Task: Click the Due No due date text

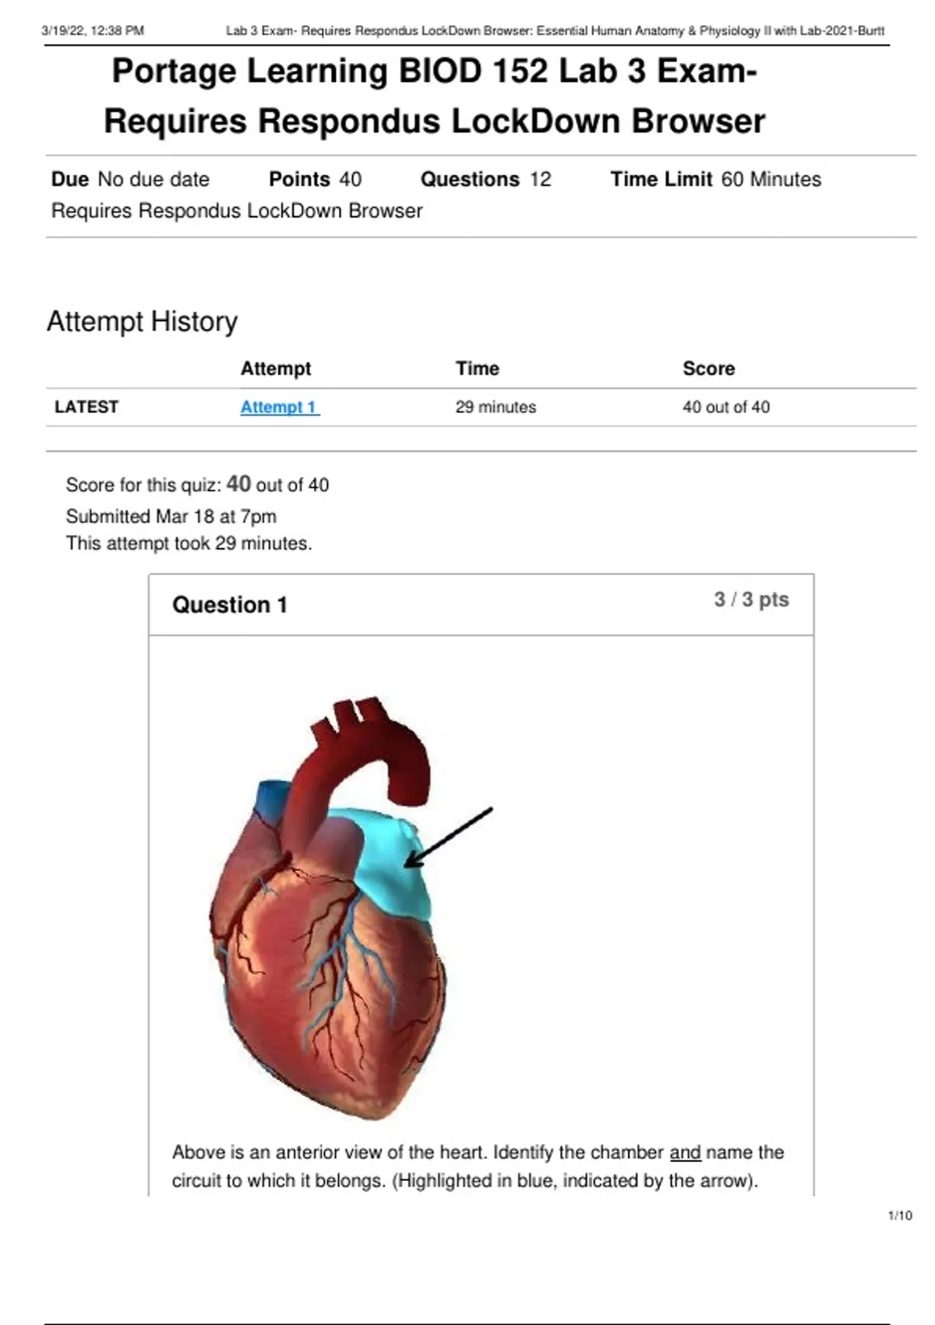Action: click(130, 179)
